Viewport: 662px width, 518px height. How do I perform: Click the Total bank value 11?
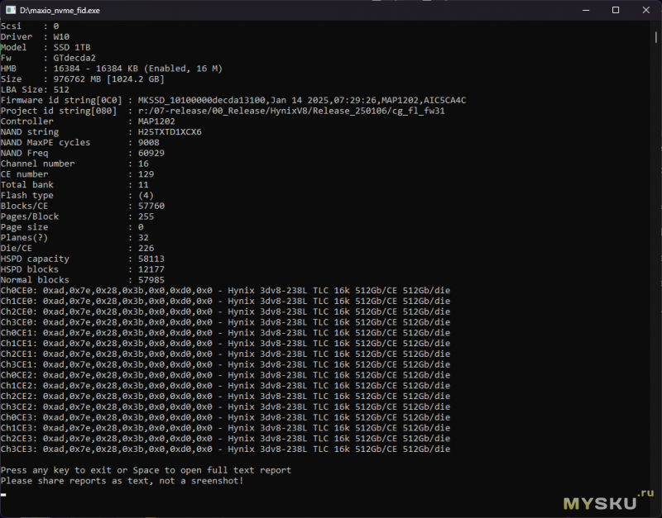tap(143, 184)
